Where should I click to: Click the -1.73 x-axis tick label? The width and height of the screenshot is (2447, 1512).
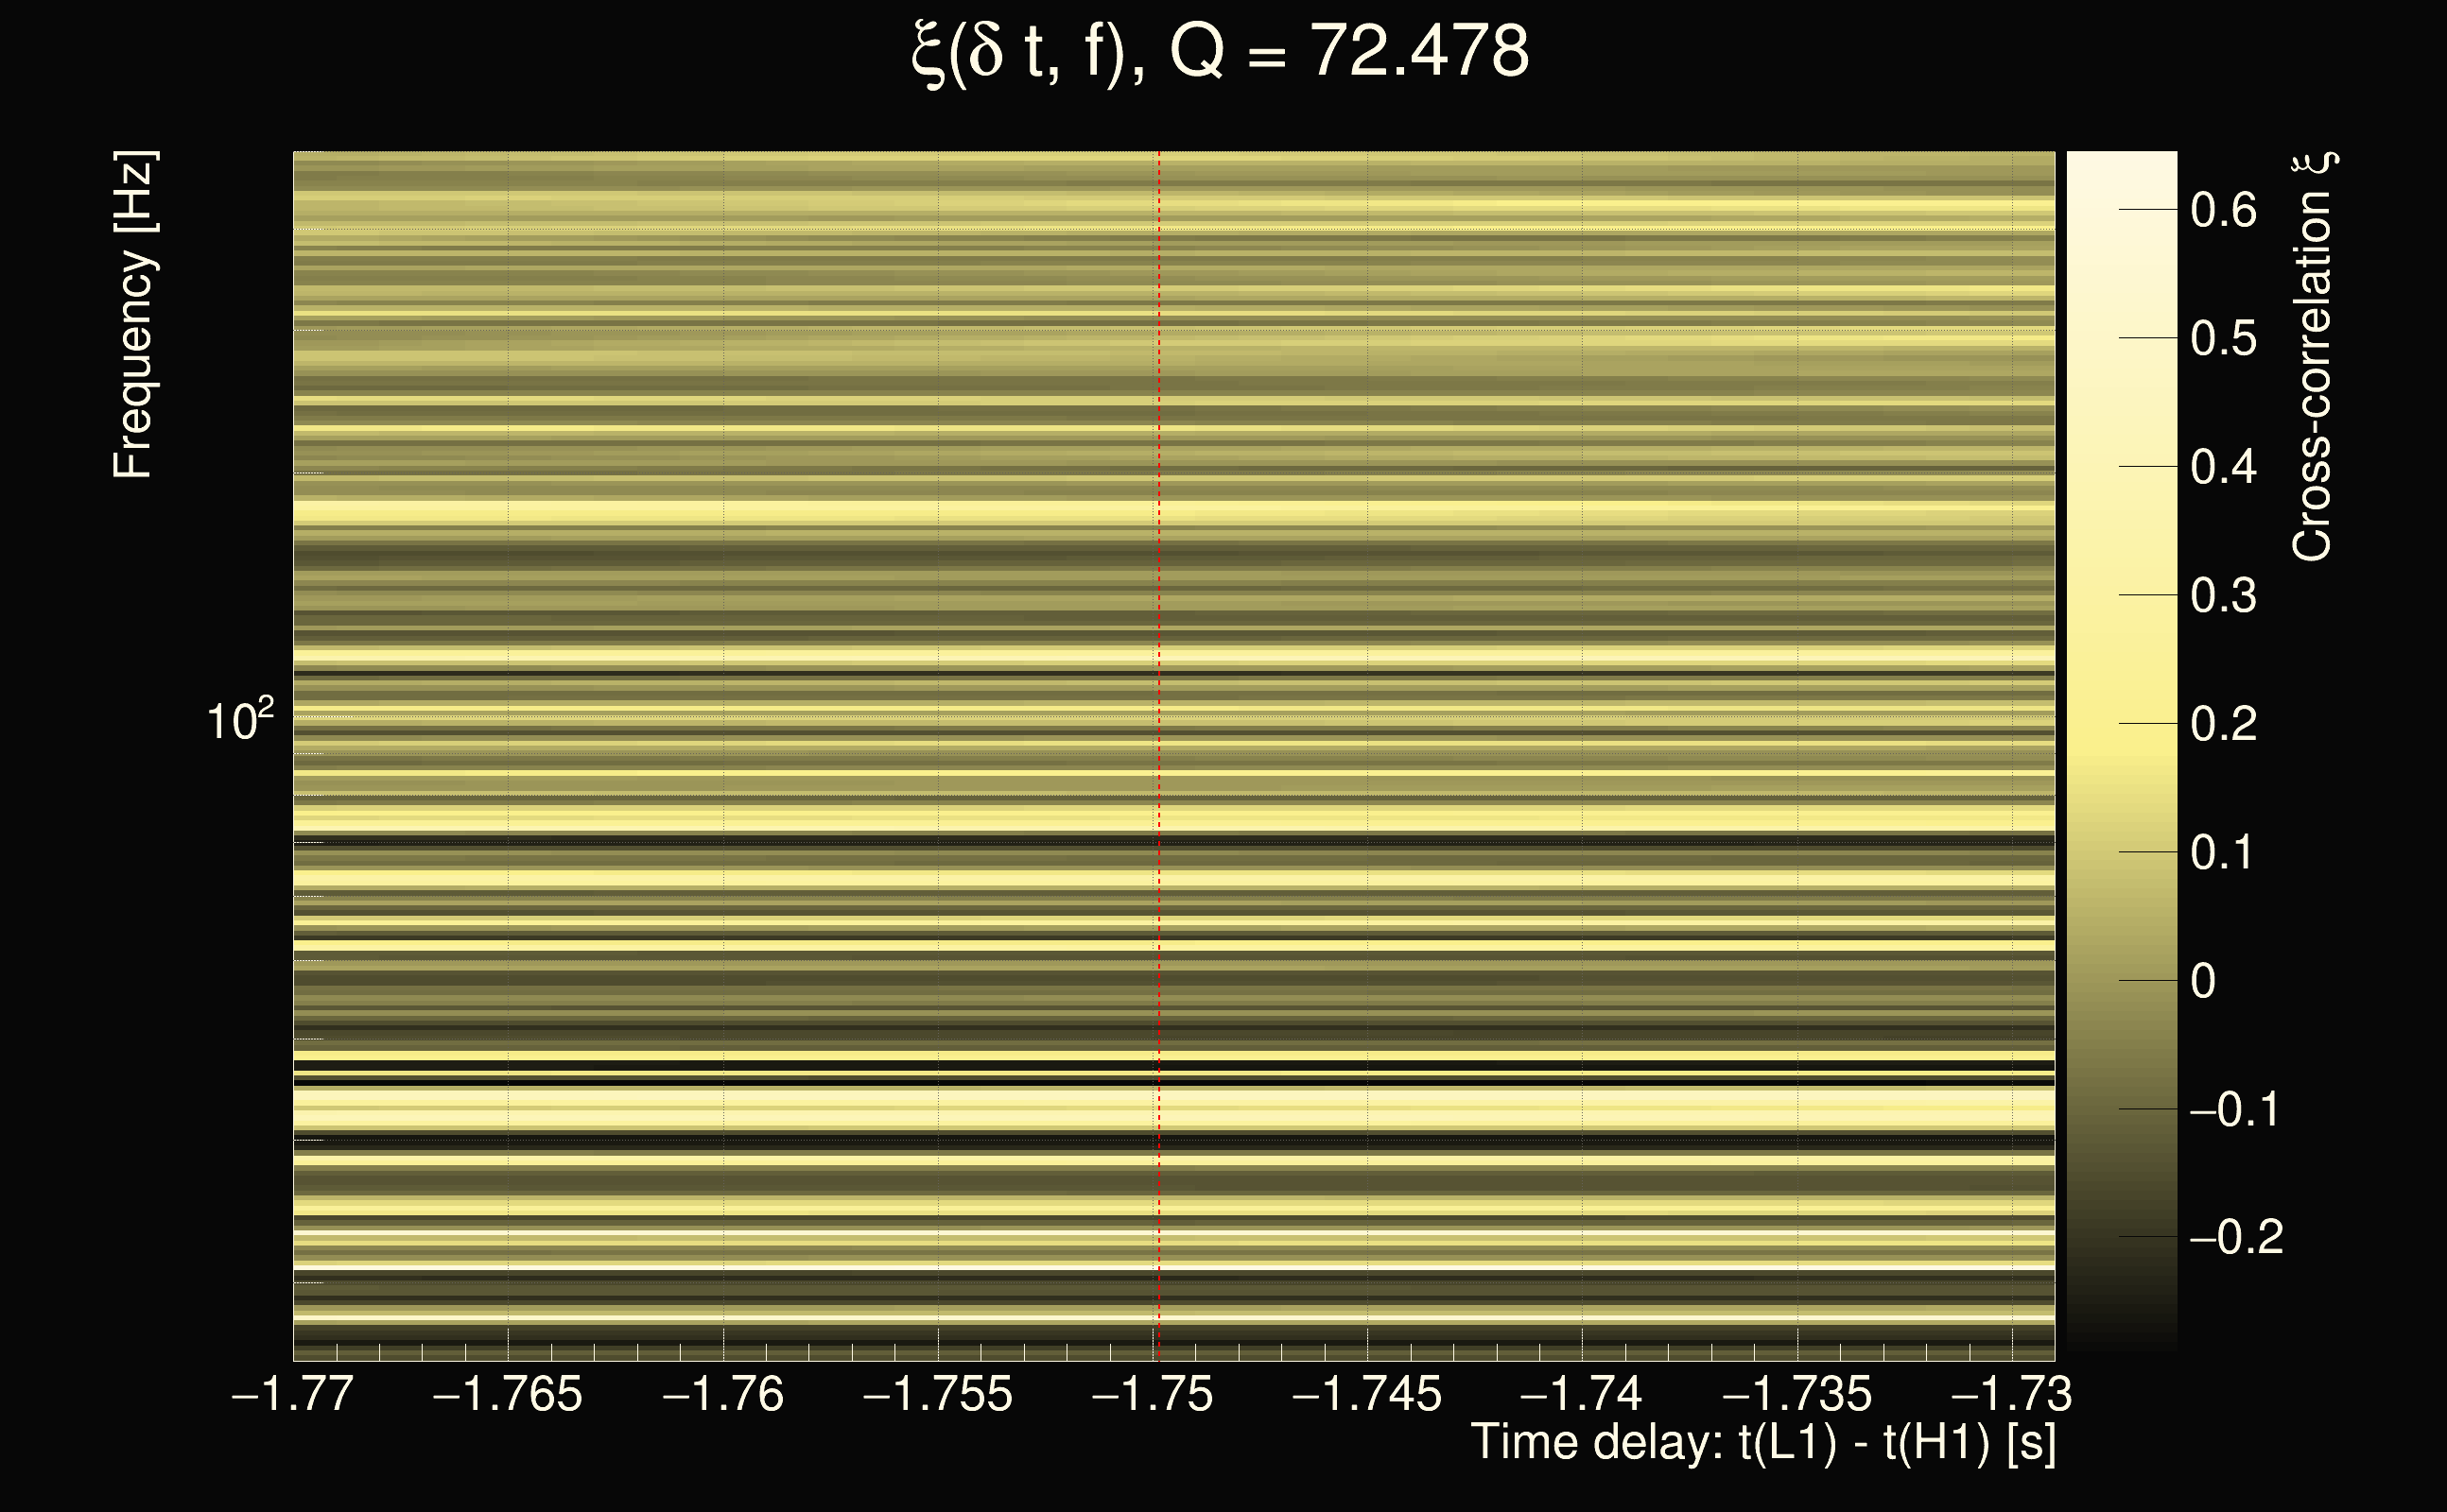2011,1394
